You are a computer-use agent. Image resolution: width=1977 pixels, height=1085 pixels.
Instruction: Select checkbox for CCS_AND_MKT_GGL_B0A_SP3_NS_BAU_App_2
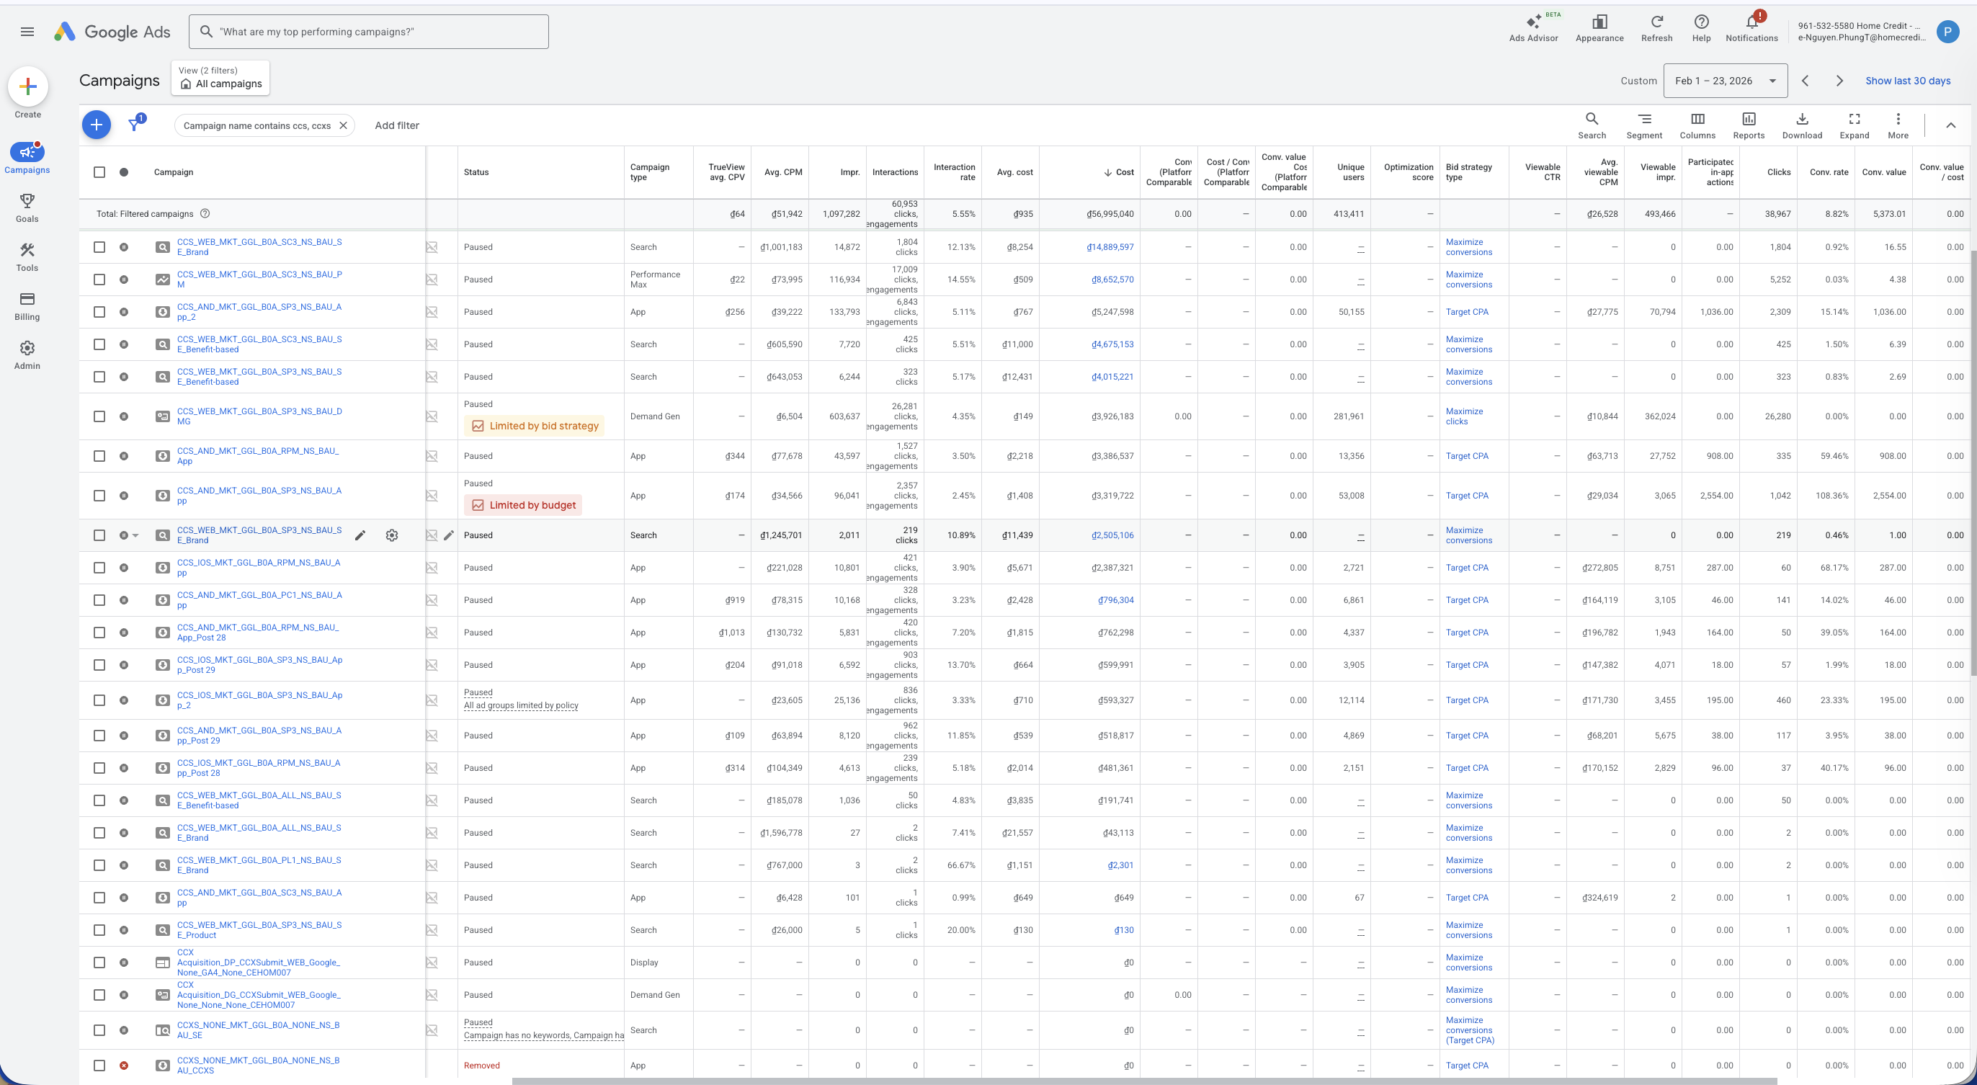click(99, 312)
